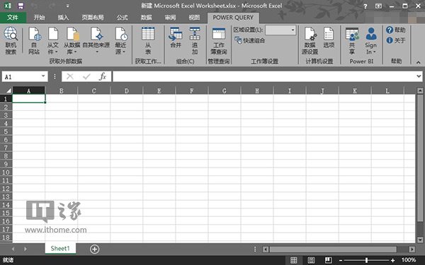This screenshot has width=425, height=265.
Task: Open 自其他来源 From Other Sources dropdown
Action: pyautogui.click(x=96, y=40)
